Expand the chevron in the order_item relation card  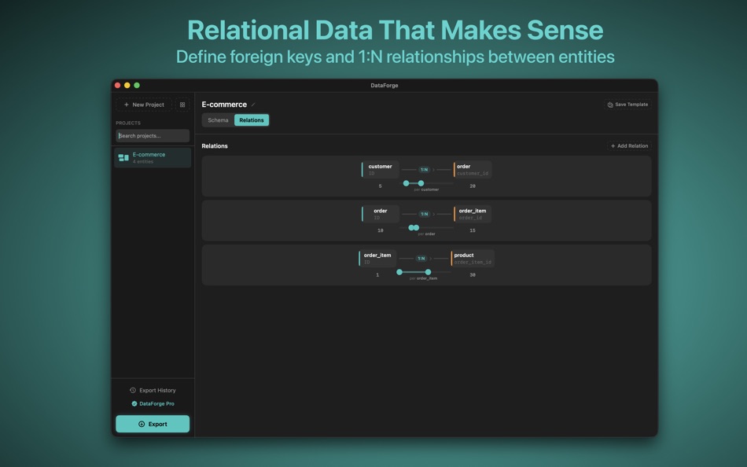[434, 214]
